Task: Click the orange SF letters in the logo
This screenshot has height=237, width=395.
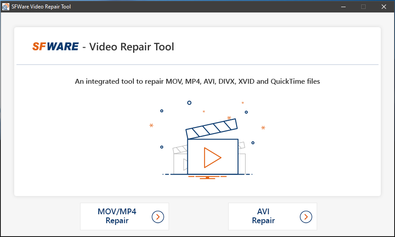Action: (x=39, y=46)
